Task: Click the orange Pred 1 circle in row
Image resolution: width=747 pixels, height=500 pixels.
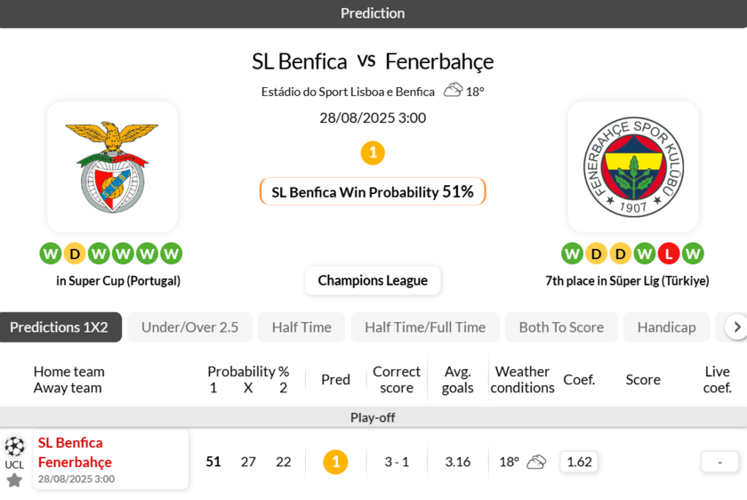Action: (x=335, y=462)
